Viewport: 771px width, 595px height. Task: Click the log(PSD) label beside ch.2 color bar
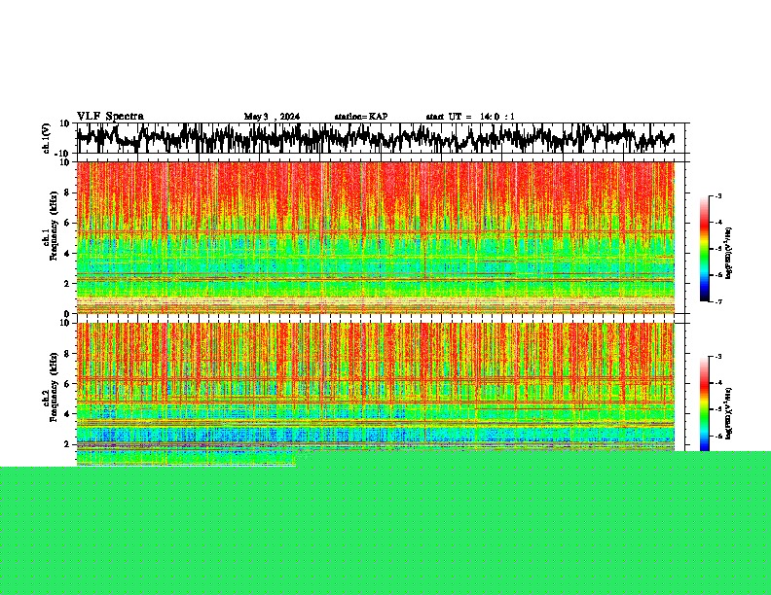[728, 413]
